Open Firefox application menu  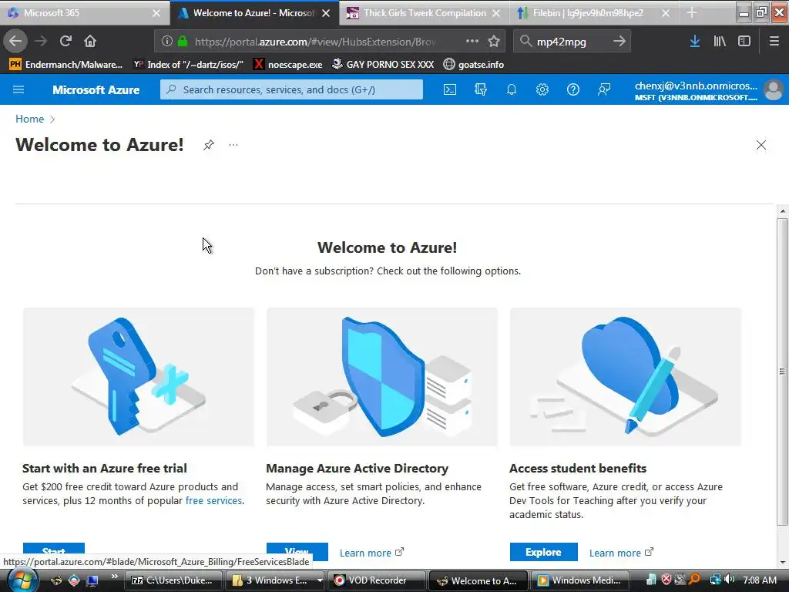coord(774,42)
